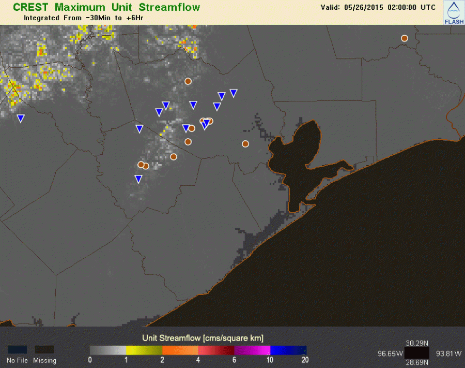
Task: Click the northernmost brown circle in the central cluster
Action: [x=188, y=81]
